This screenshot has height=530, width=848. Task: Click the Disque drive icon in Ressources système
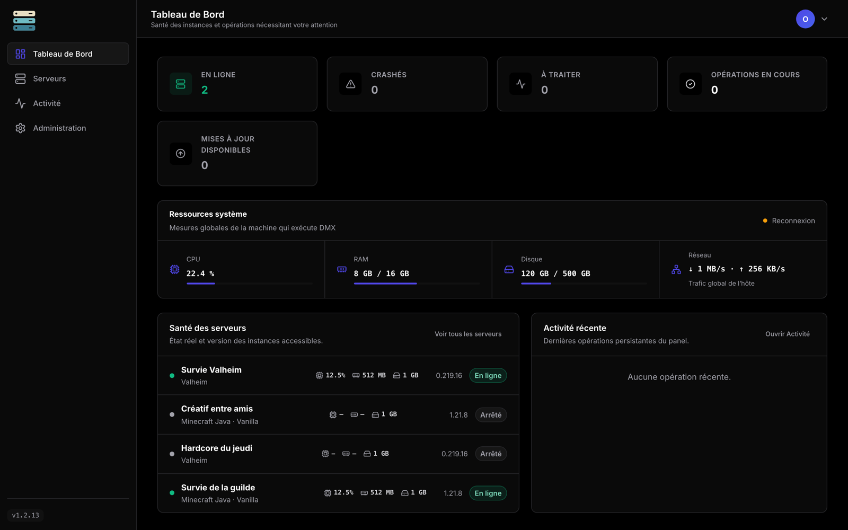pos(509,269)
